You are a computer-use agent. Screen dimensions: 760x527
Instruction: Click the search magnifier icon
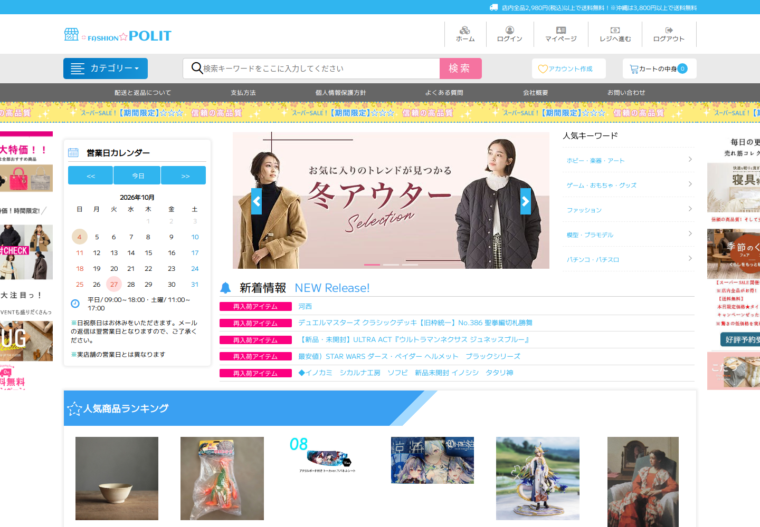pos(197,68)
